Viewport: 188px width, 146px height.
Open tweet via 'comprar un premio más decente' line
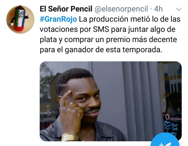(x=121, y=40)
